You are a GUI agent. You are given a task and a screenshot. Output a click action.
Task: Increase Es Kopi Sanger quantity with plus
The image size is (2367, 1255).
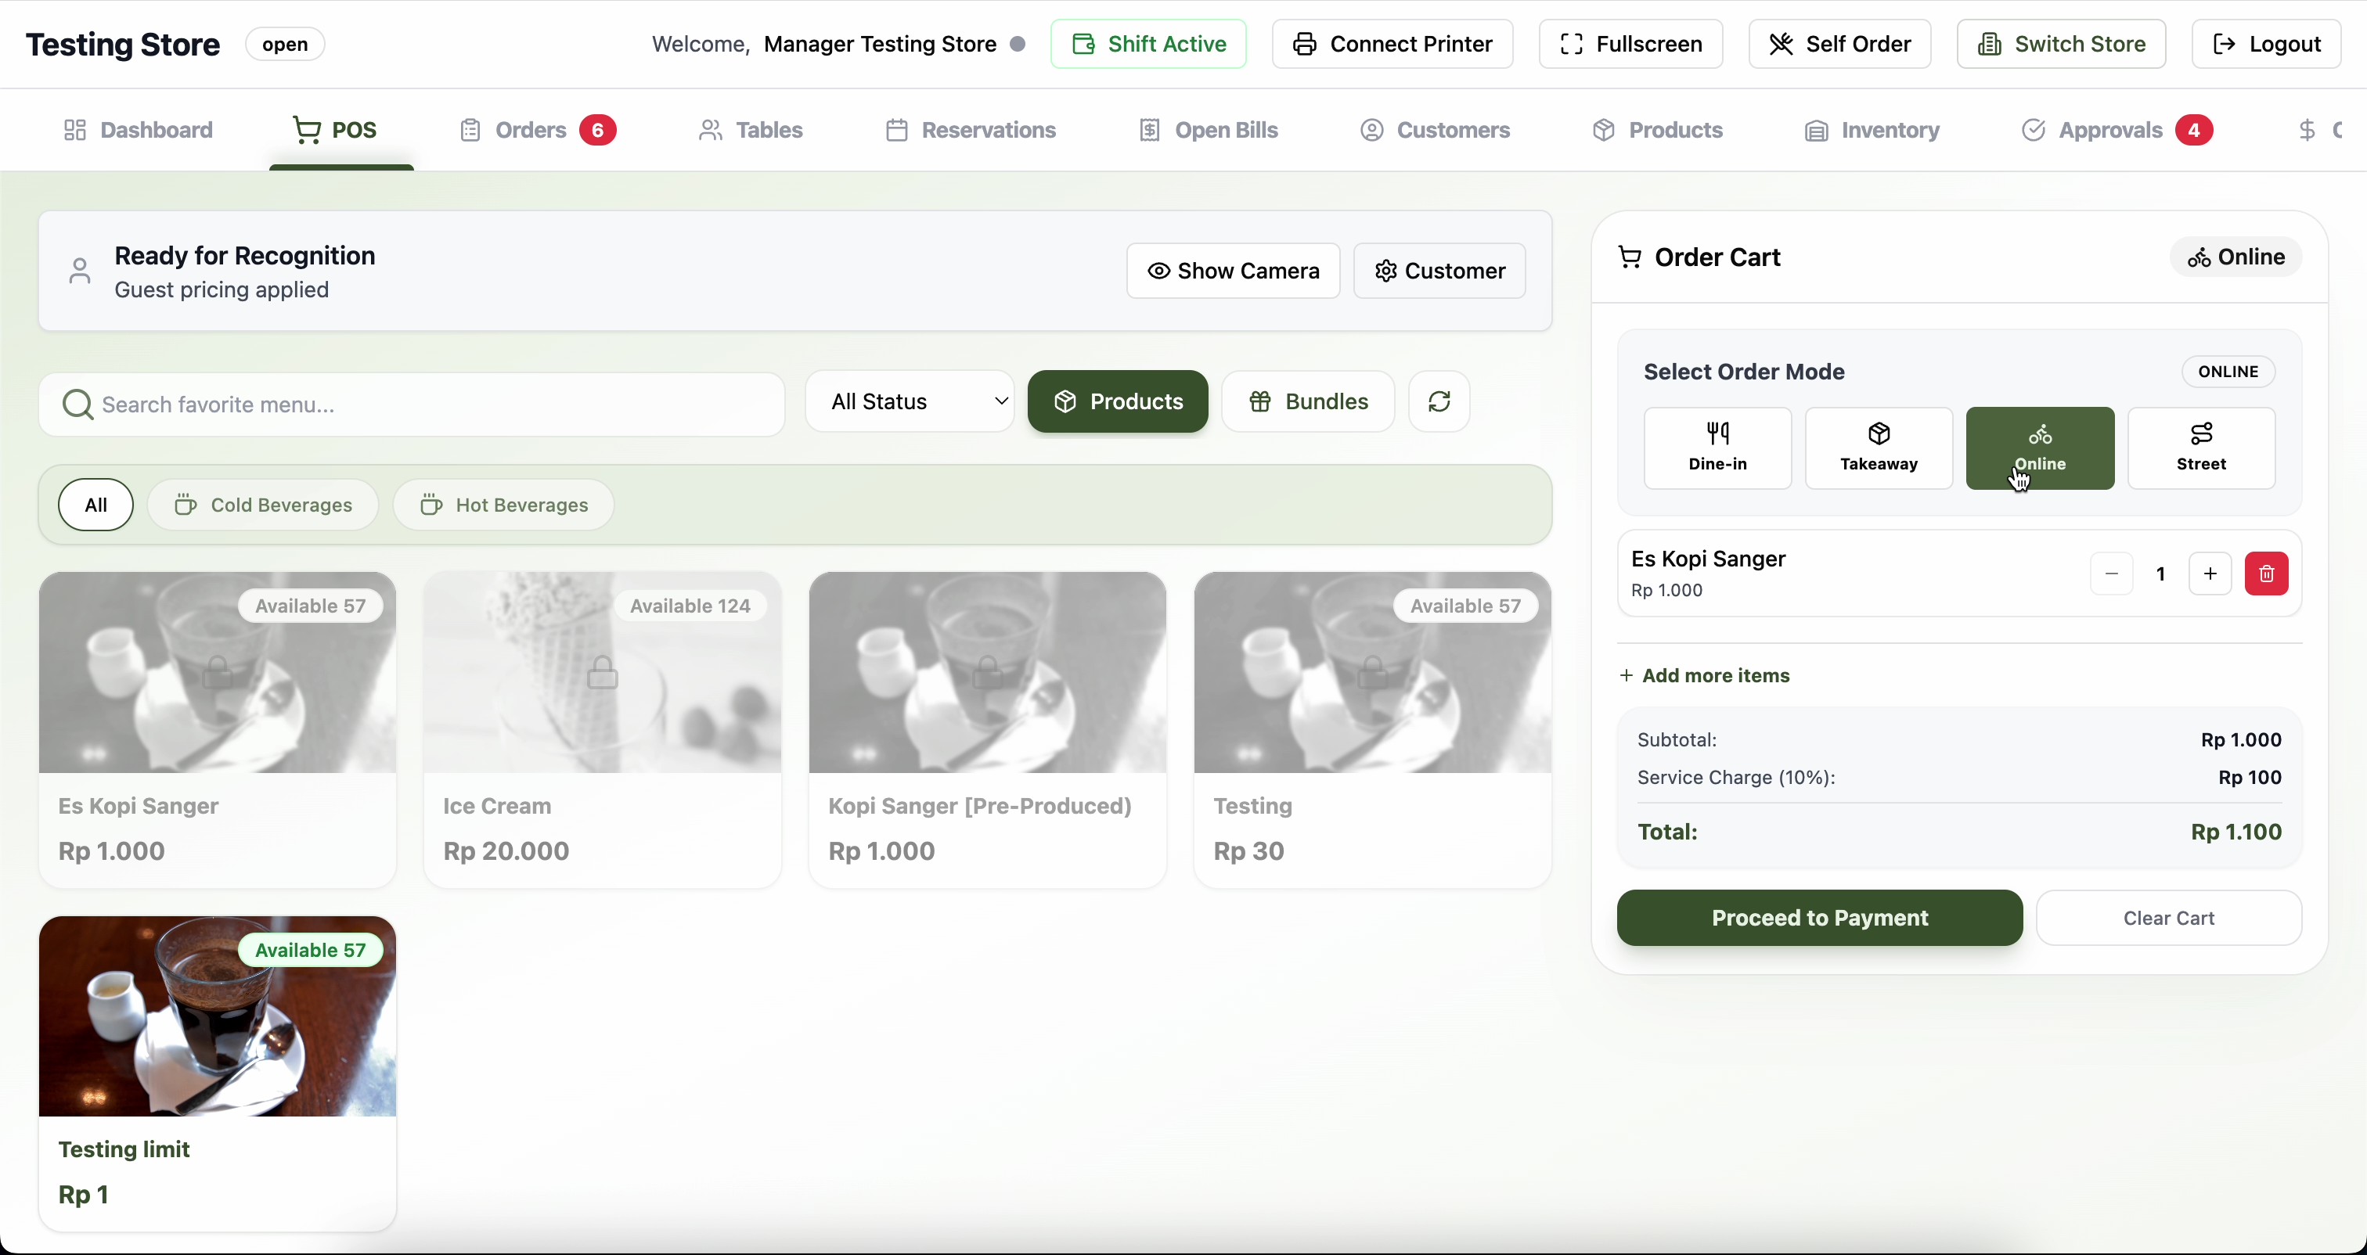click(x=2209, y=574)
